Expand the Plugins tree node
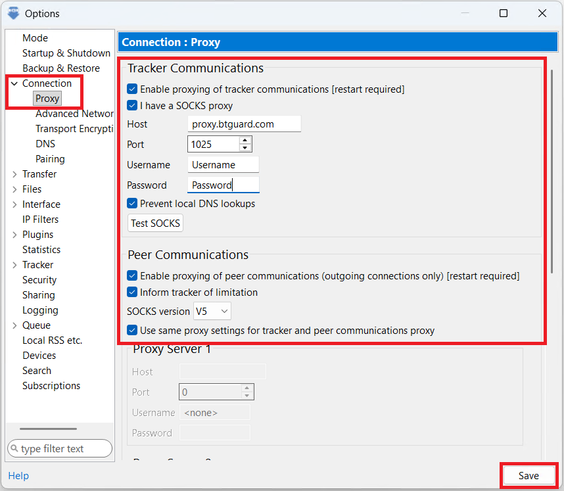This screenshot has height=491, width=564. click(14, 235)
